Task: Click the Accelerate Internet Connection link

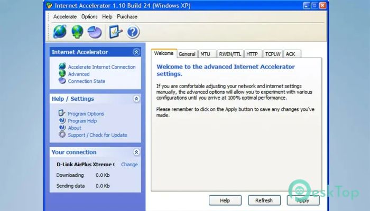Action: (101, 67)
